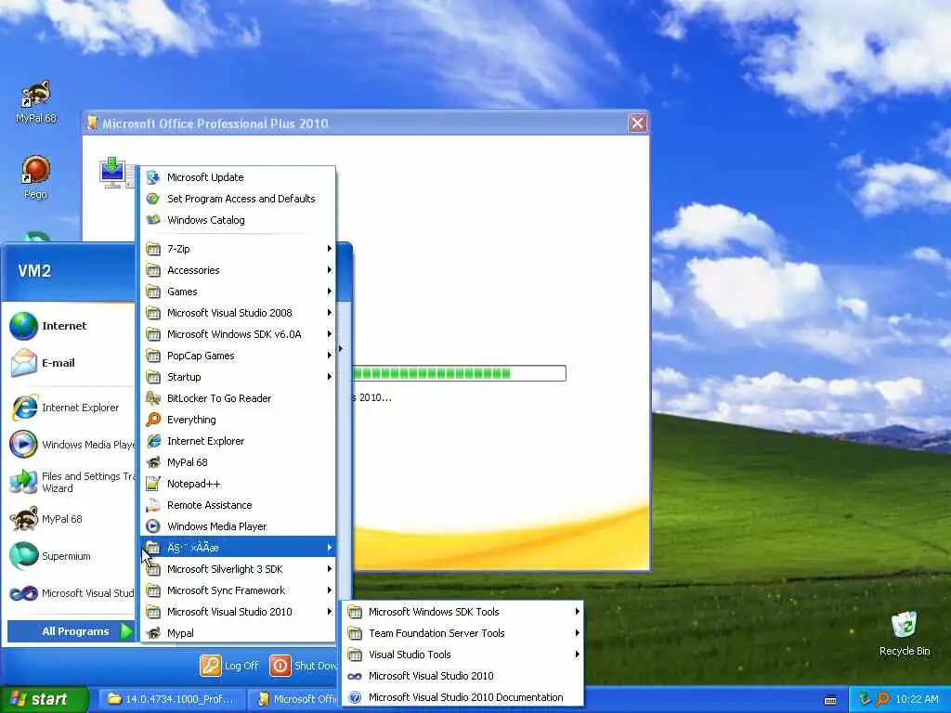
Task: Select Microsoft Visual Studio 2010 program folder
Action: [239, 612]
